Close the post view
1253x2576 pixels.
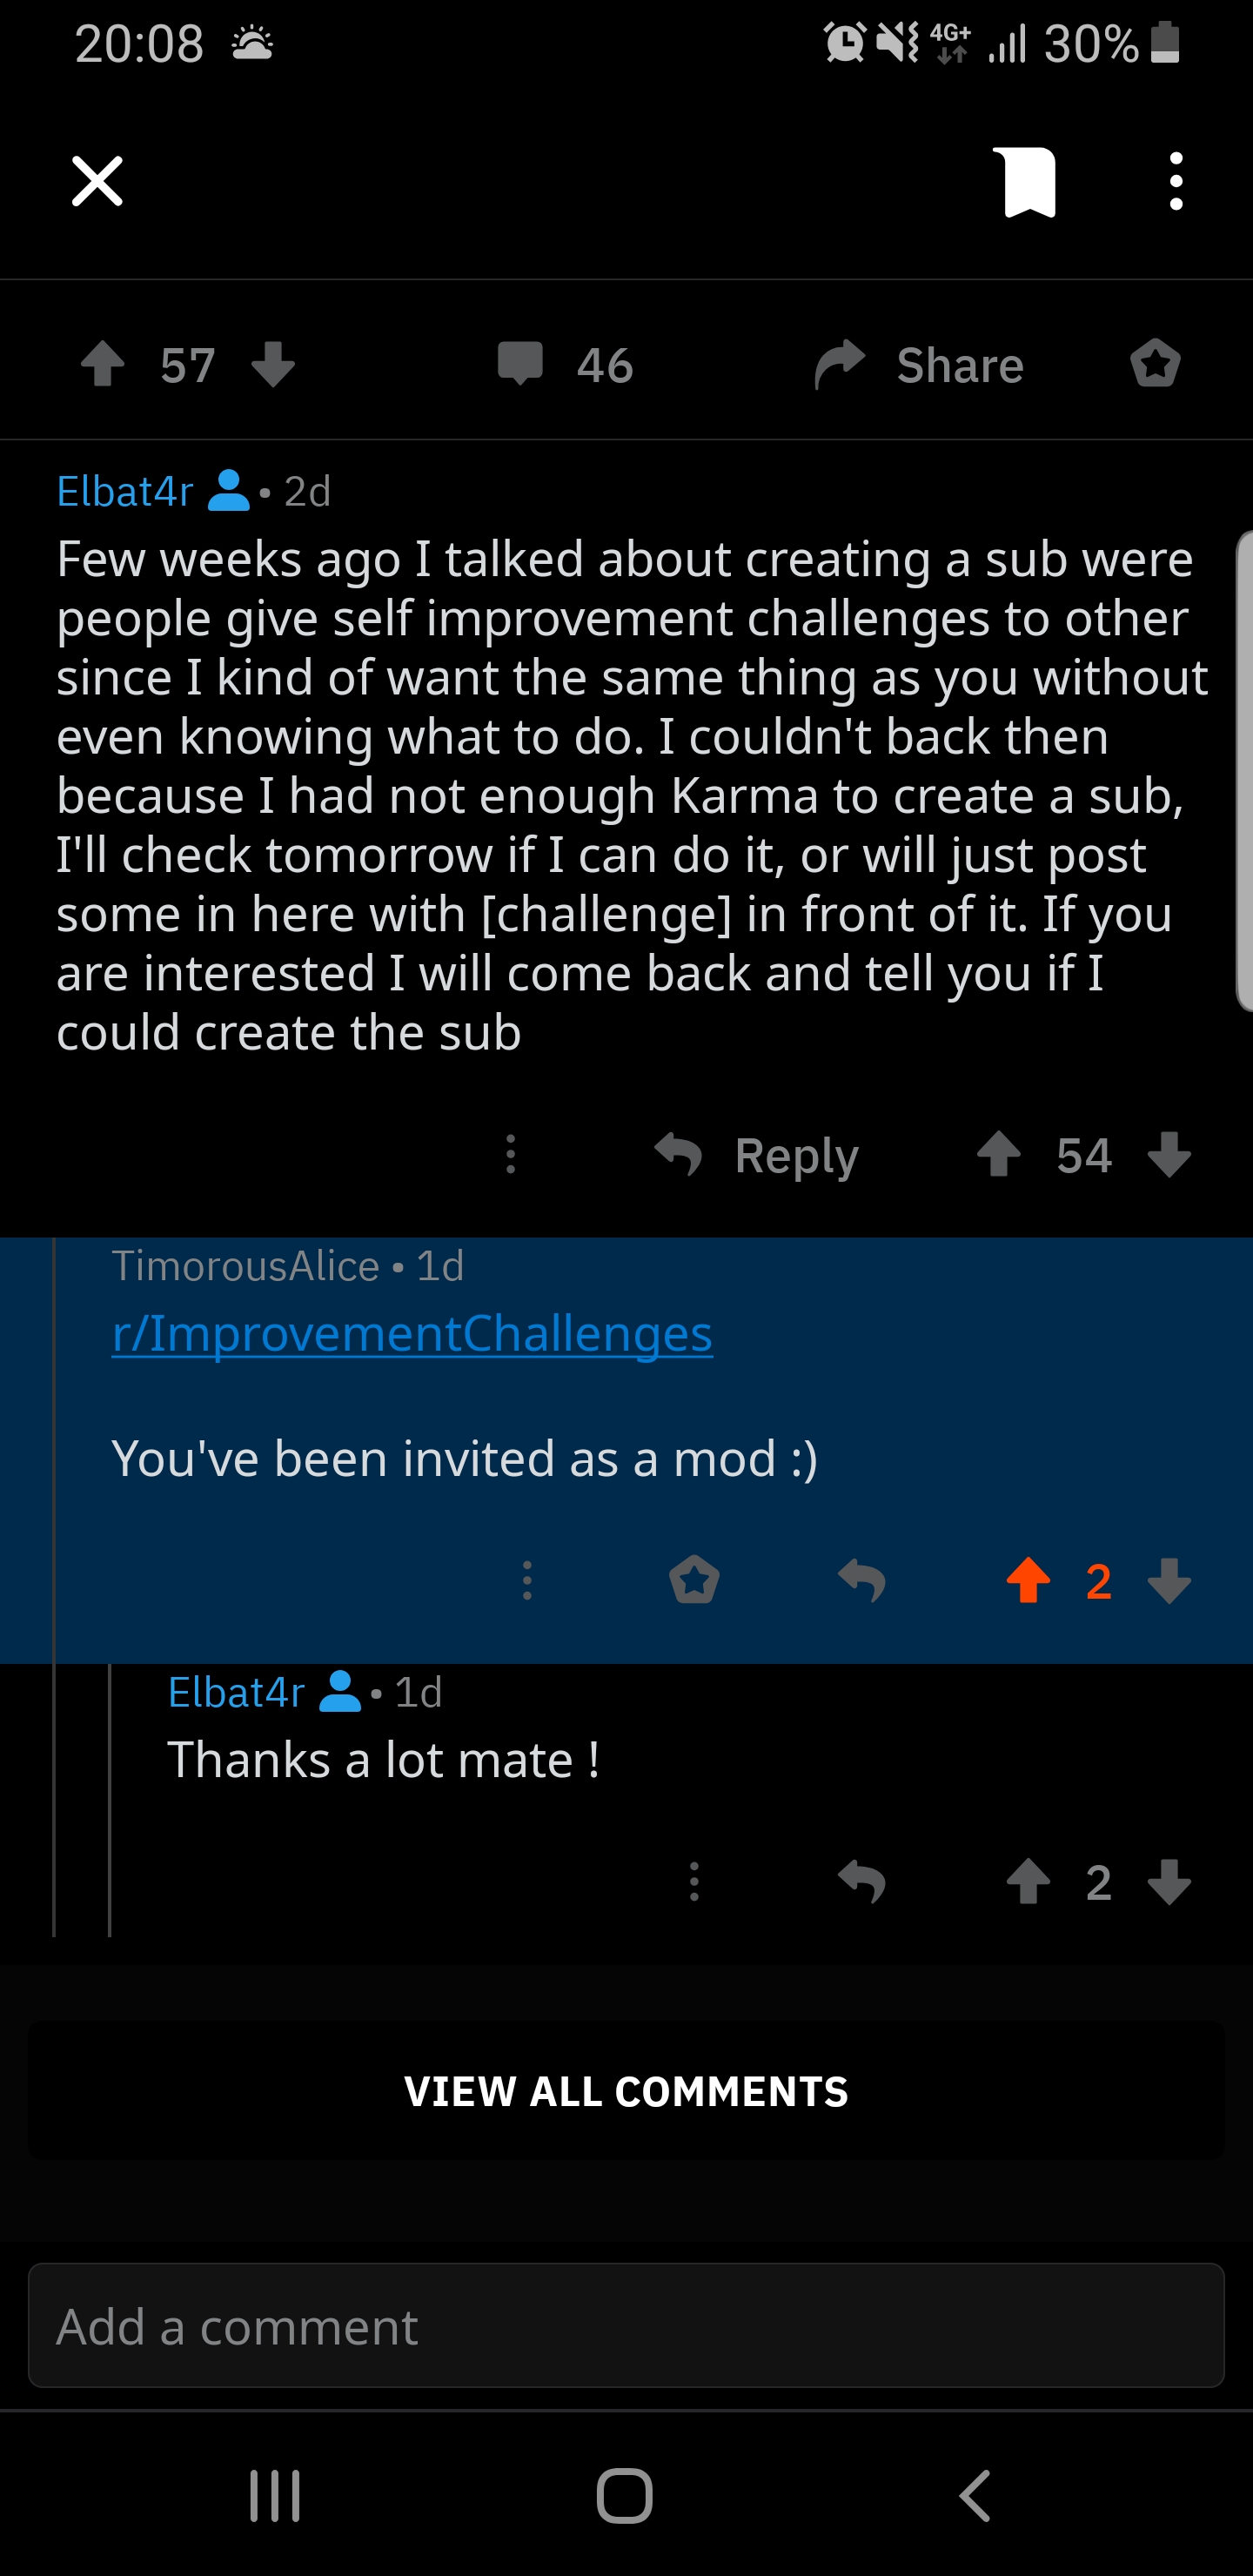tap(97, 182)
